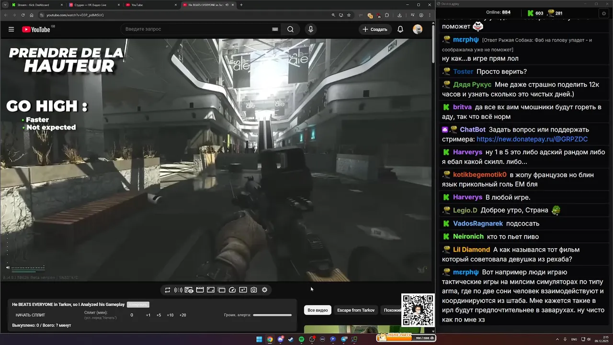
Task: Go to the YouTube home logo
Action: pos(36,29)
